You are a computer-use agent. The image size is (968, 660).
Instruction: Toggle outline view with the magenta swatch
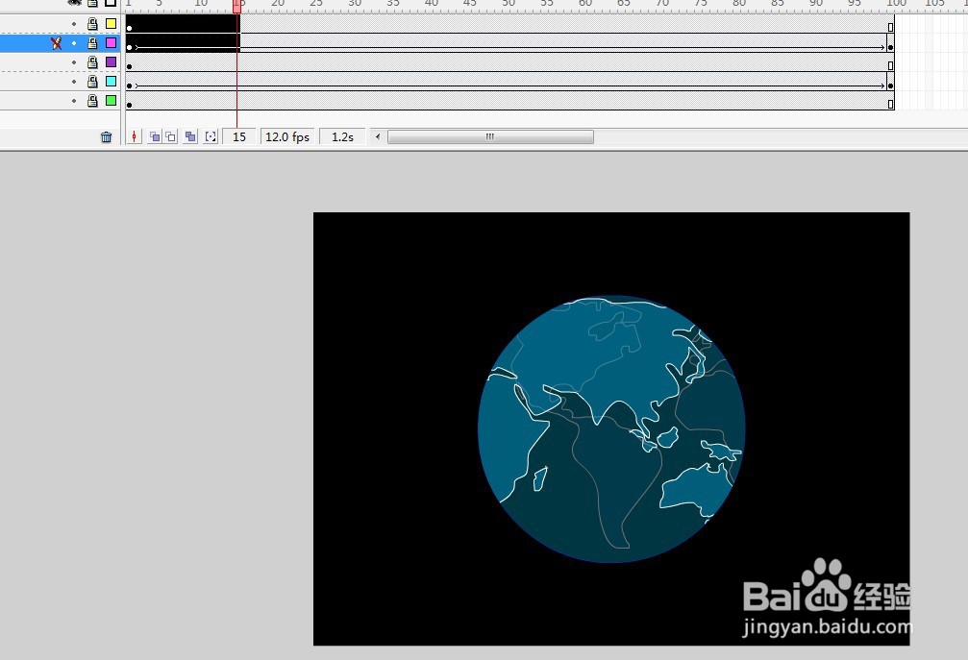coord(112,42)
